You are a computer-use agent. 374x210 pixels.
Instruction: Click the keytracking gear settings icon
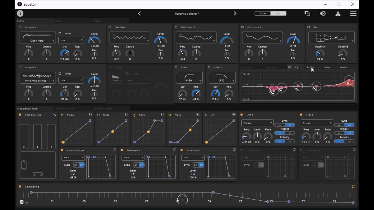[21, 202]
